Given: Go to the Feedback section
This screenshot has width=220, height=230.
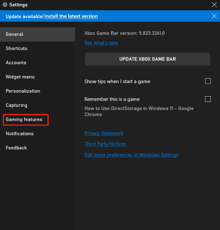Looking at the screenshot, I should tap(16, 148).
